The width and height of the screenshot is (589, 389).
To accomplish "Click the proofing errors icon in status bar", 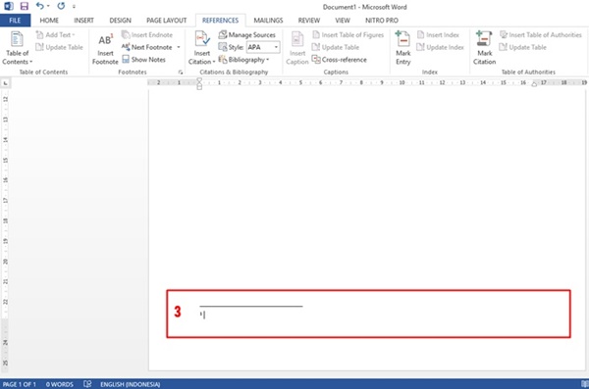I will [87, 384].
